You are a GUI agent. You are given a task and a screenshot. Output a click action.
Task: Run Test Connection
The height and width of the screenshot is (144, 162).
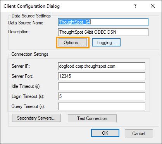92,118
